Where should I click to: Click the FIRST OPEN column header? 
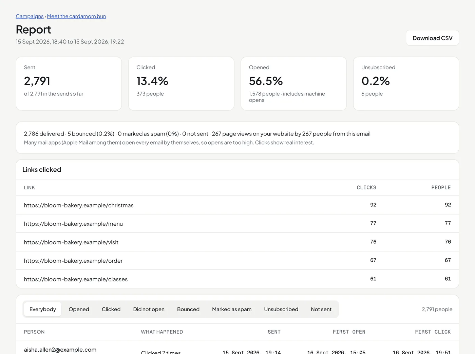[349, 332]
